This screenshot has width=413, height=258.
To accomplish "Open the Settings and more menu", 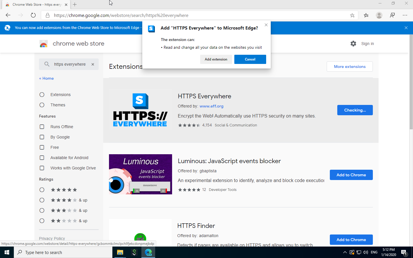I will point(405,15).
